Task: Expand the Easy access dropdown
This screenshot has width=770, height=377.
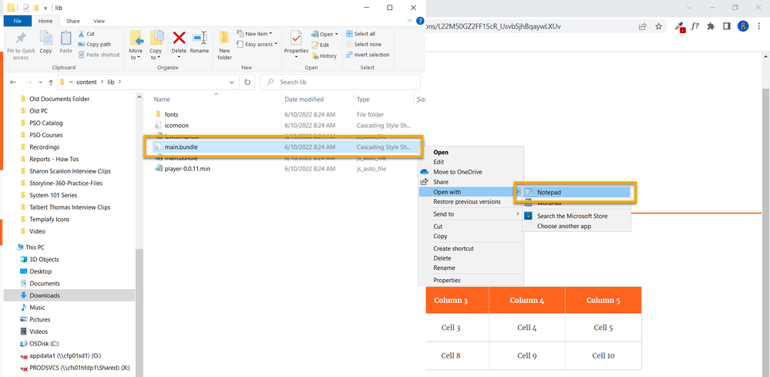Action: pyautogui.click(x=260, y=44)
